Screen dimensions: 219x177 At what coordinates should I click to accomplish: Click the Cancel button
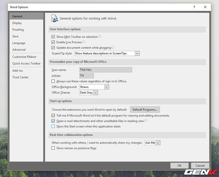200,166
